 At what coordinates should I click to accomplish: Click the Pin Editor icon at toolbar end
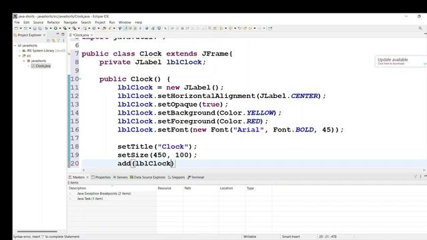tap(270, 28)
